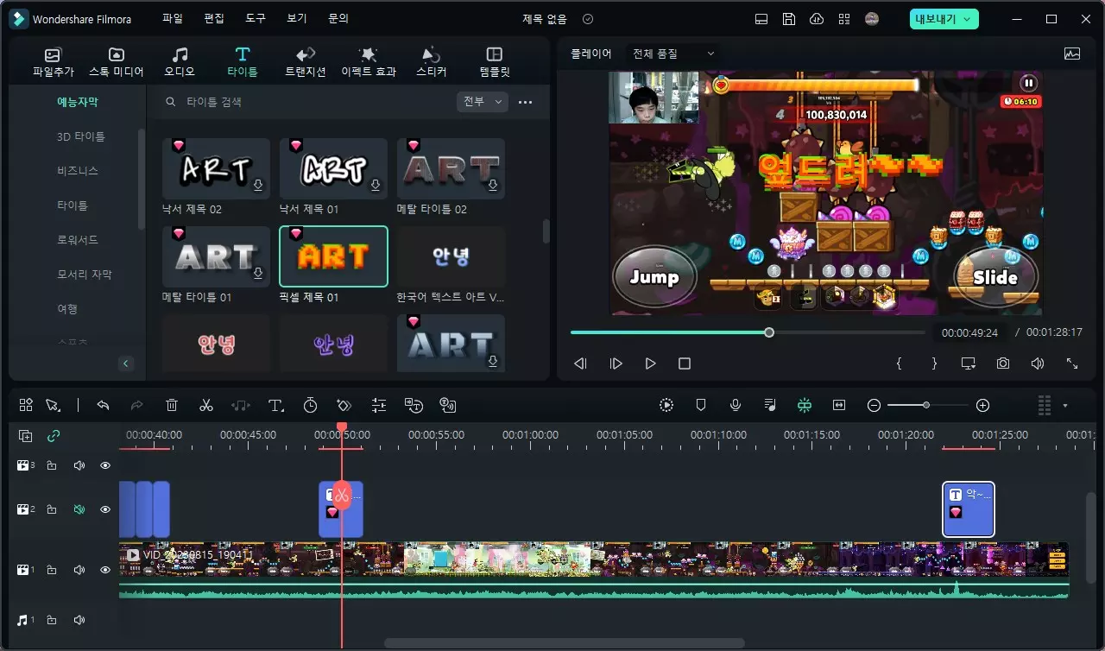Hide video track 2 with the eye icon
Image resolution: width=1105 pixels, height=651 pixels.
[x=105, y=509]
